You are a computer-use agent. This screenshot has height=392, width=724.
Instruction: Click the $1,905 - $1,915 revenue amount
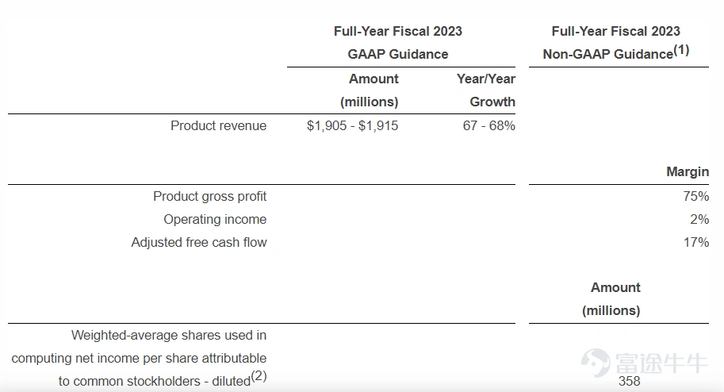tap(352, 125)
